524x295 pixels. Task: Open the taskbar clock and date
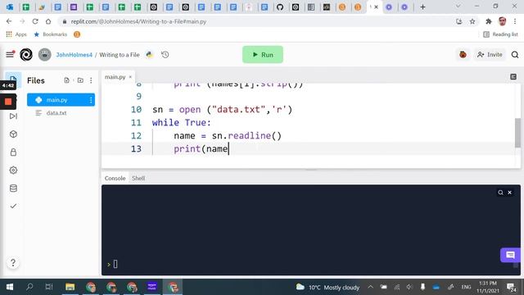[488, 287]
